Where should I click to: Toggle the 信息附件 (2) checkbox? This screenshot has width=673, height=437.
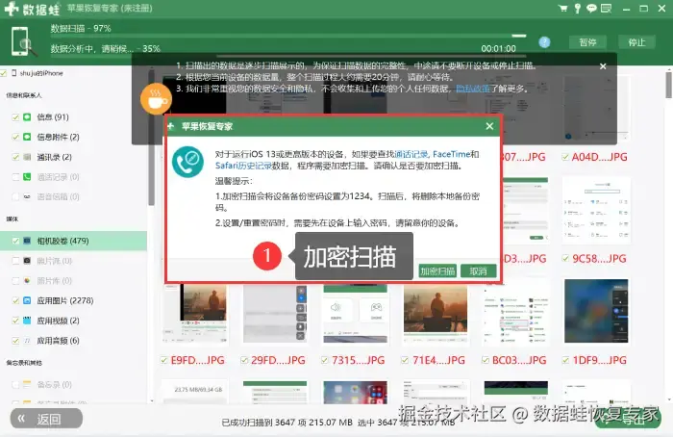pos(15,137)
